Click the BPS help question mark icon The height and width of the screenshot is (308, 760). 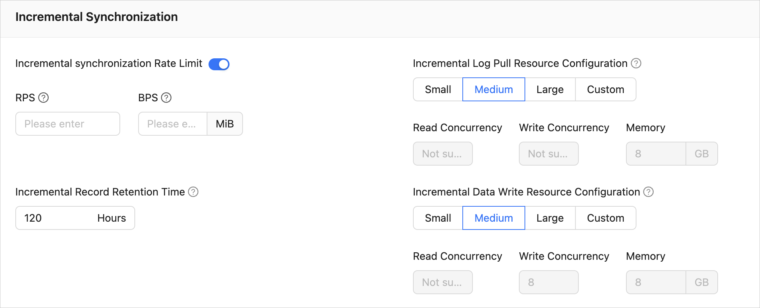[x=166, y=98]
